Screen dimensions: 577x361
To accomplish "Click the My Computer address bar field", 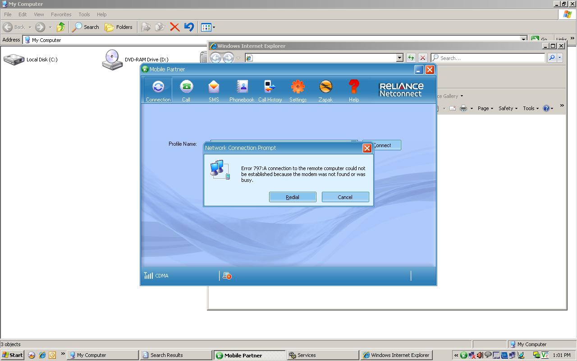I will 275,40.
